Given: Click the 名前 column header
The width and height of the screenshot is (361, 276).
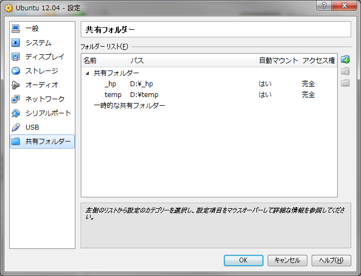Looking at the screenshot, I should tap(105, 60).
